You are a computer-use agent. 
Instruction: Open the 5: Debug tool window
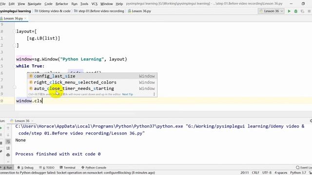25,168
